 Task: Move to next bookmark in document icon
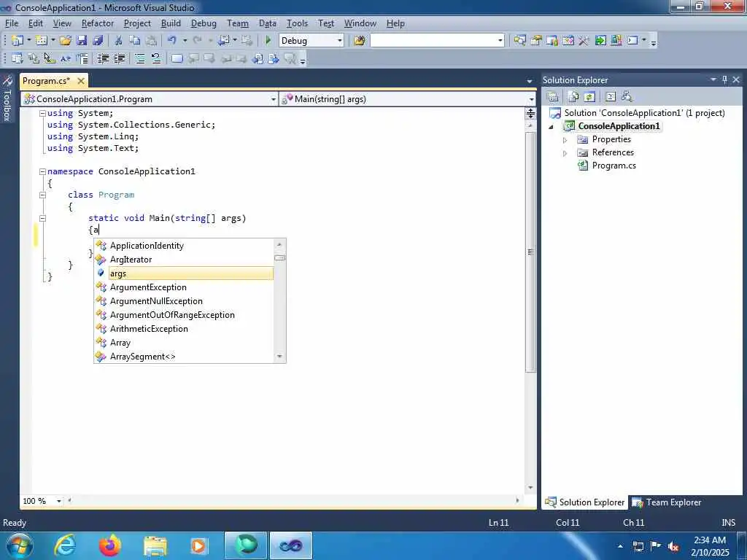(x=273, y=58)
